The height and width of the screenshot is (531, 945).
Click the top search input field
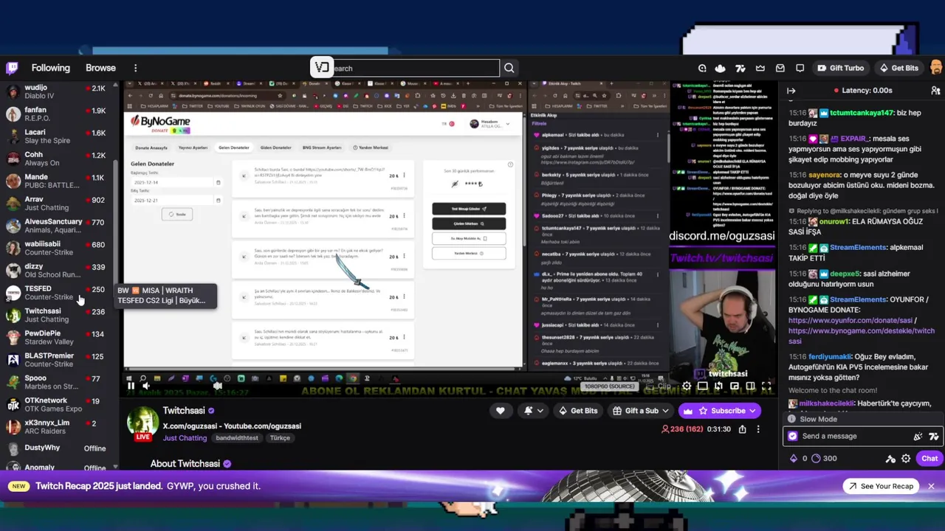pyautogui.click(x=416, y=68)
